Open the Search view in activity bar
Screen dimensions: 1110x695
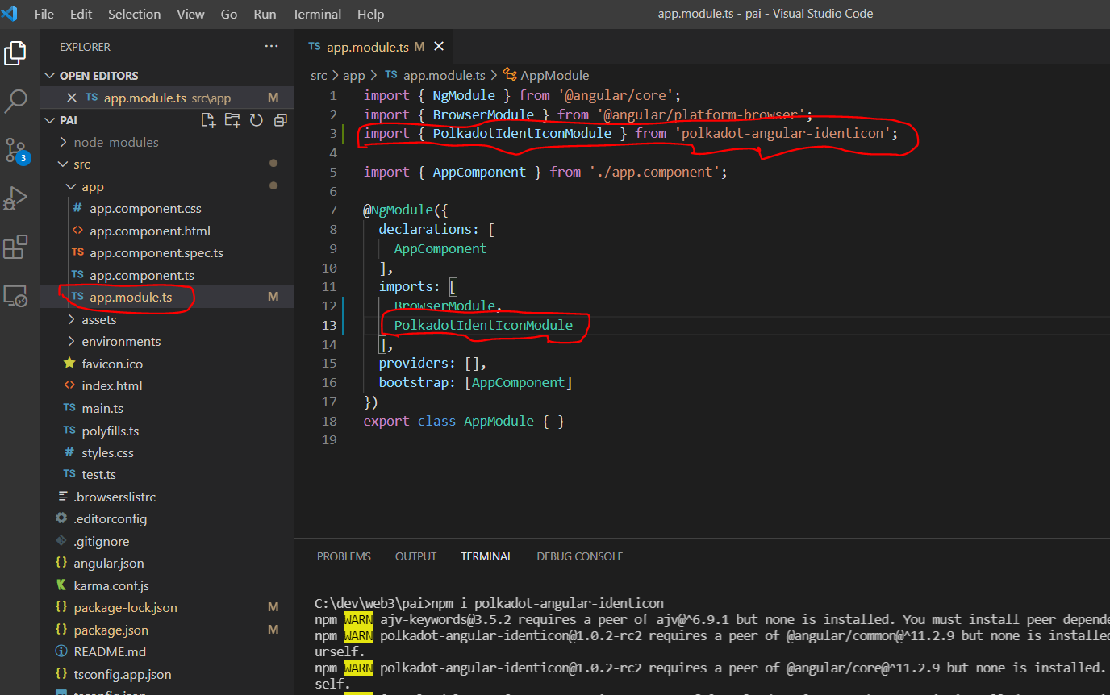(x=15, y=102)
